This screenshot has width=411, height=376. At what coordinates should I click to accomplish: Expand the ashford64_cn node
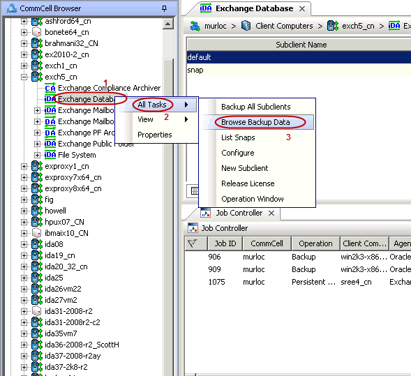24,21
